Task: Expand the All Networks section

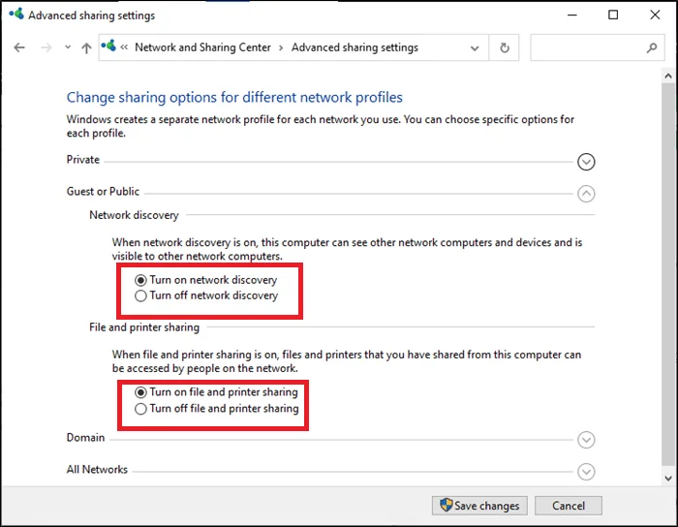Action: click(586, 471)
